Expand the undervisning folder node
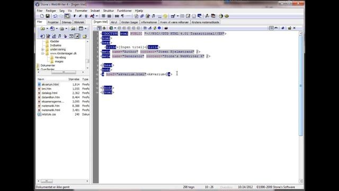339x191 pixels. (x=42, y=49)
